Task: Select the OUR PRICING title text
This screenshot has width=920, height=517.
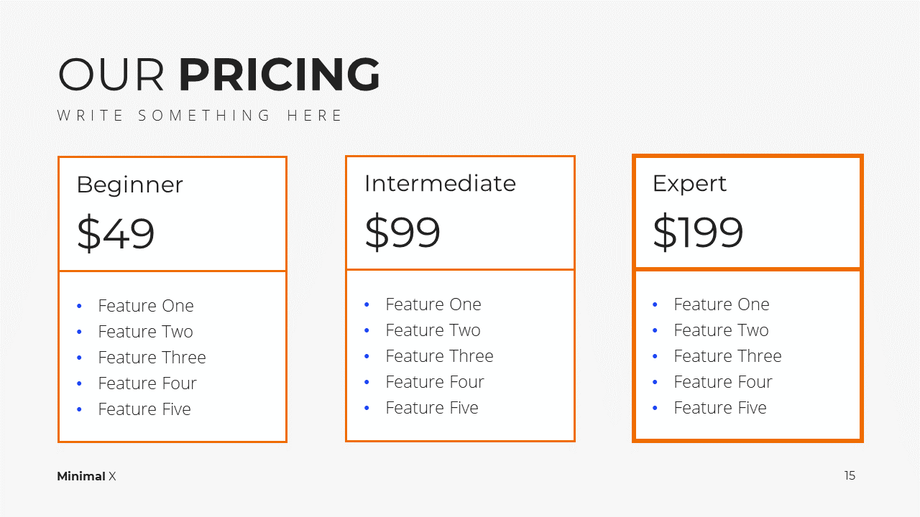Action: (219, 75)
